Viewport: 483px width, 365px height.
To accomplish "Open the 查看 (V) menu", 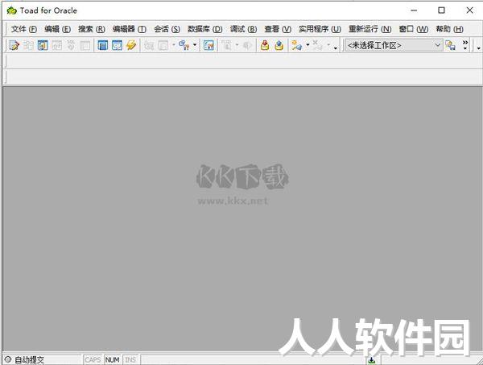I will 278,29.
